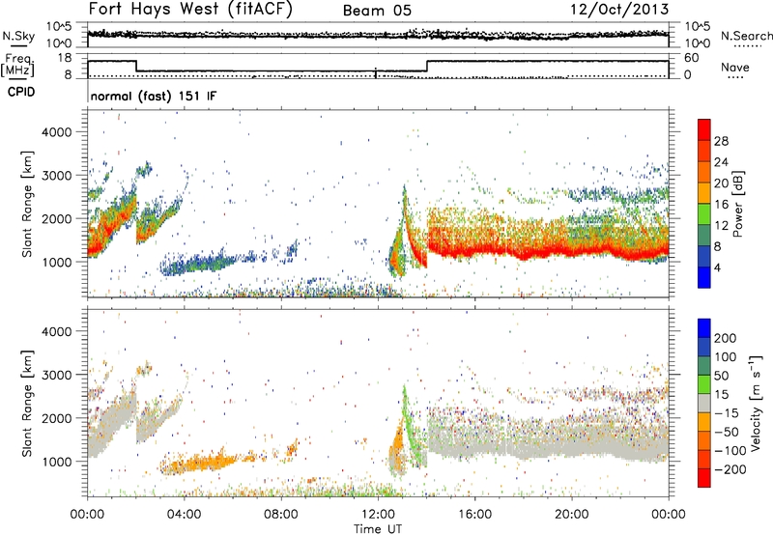Click the dotted line sample under 'Nave'

736,78
